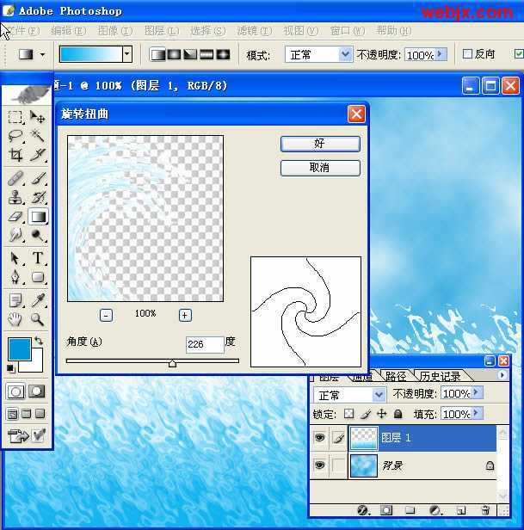
Task: Select the Rectangular Marquee tool
Action: (15, 117)
